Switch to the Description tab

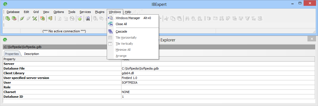click(x=31, y=54)
